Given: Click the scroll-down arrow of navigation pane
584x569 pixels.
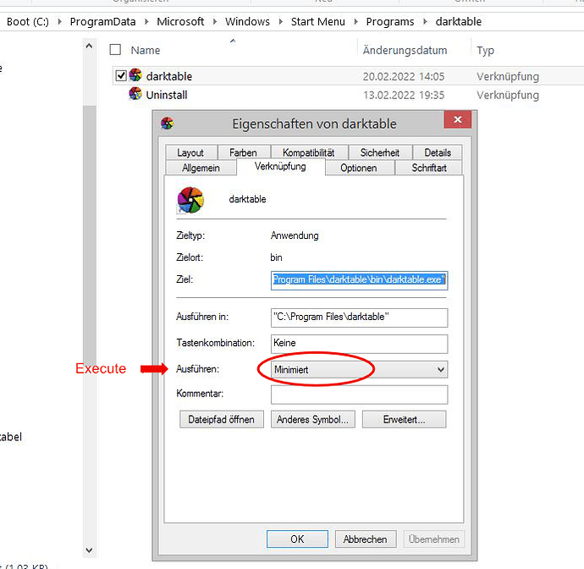Looking at the screenshot, I should pos(89,550).
